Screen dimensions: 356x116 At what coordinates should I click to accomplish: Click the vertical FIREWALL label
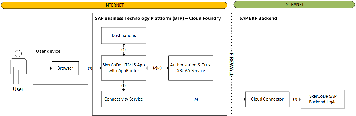(232, 64)
